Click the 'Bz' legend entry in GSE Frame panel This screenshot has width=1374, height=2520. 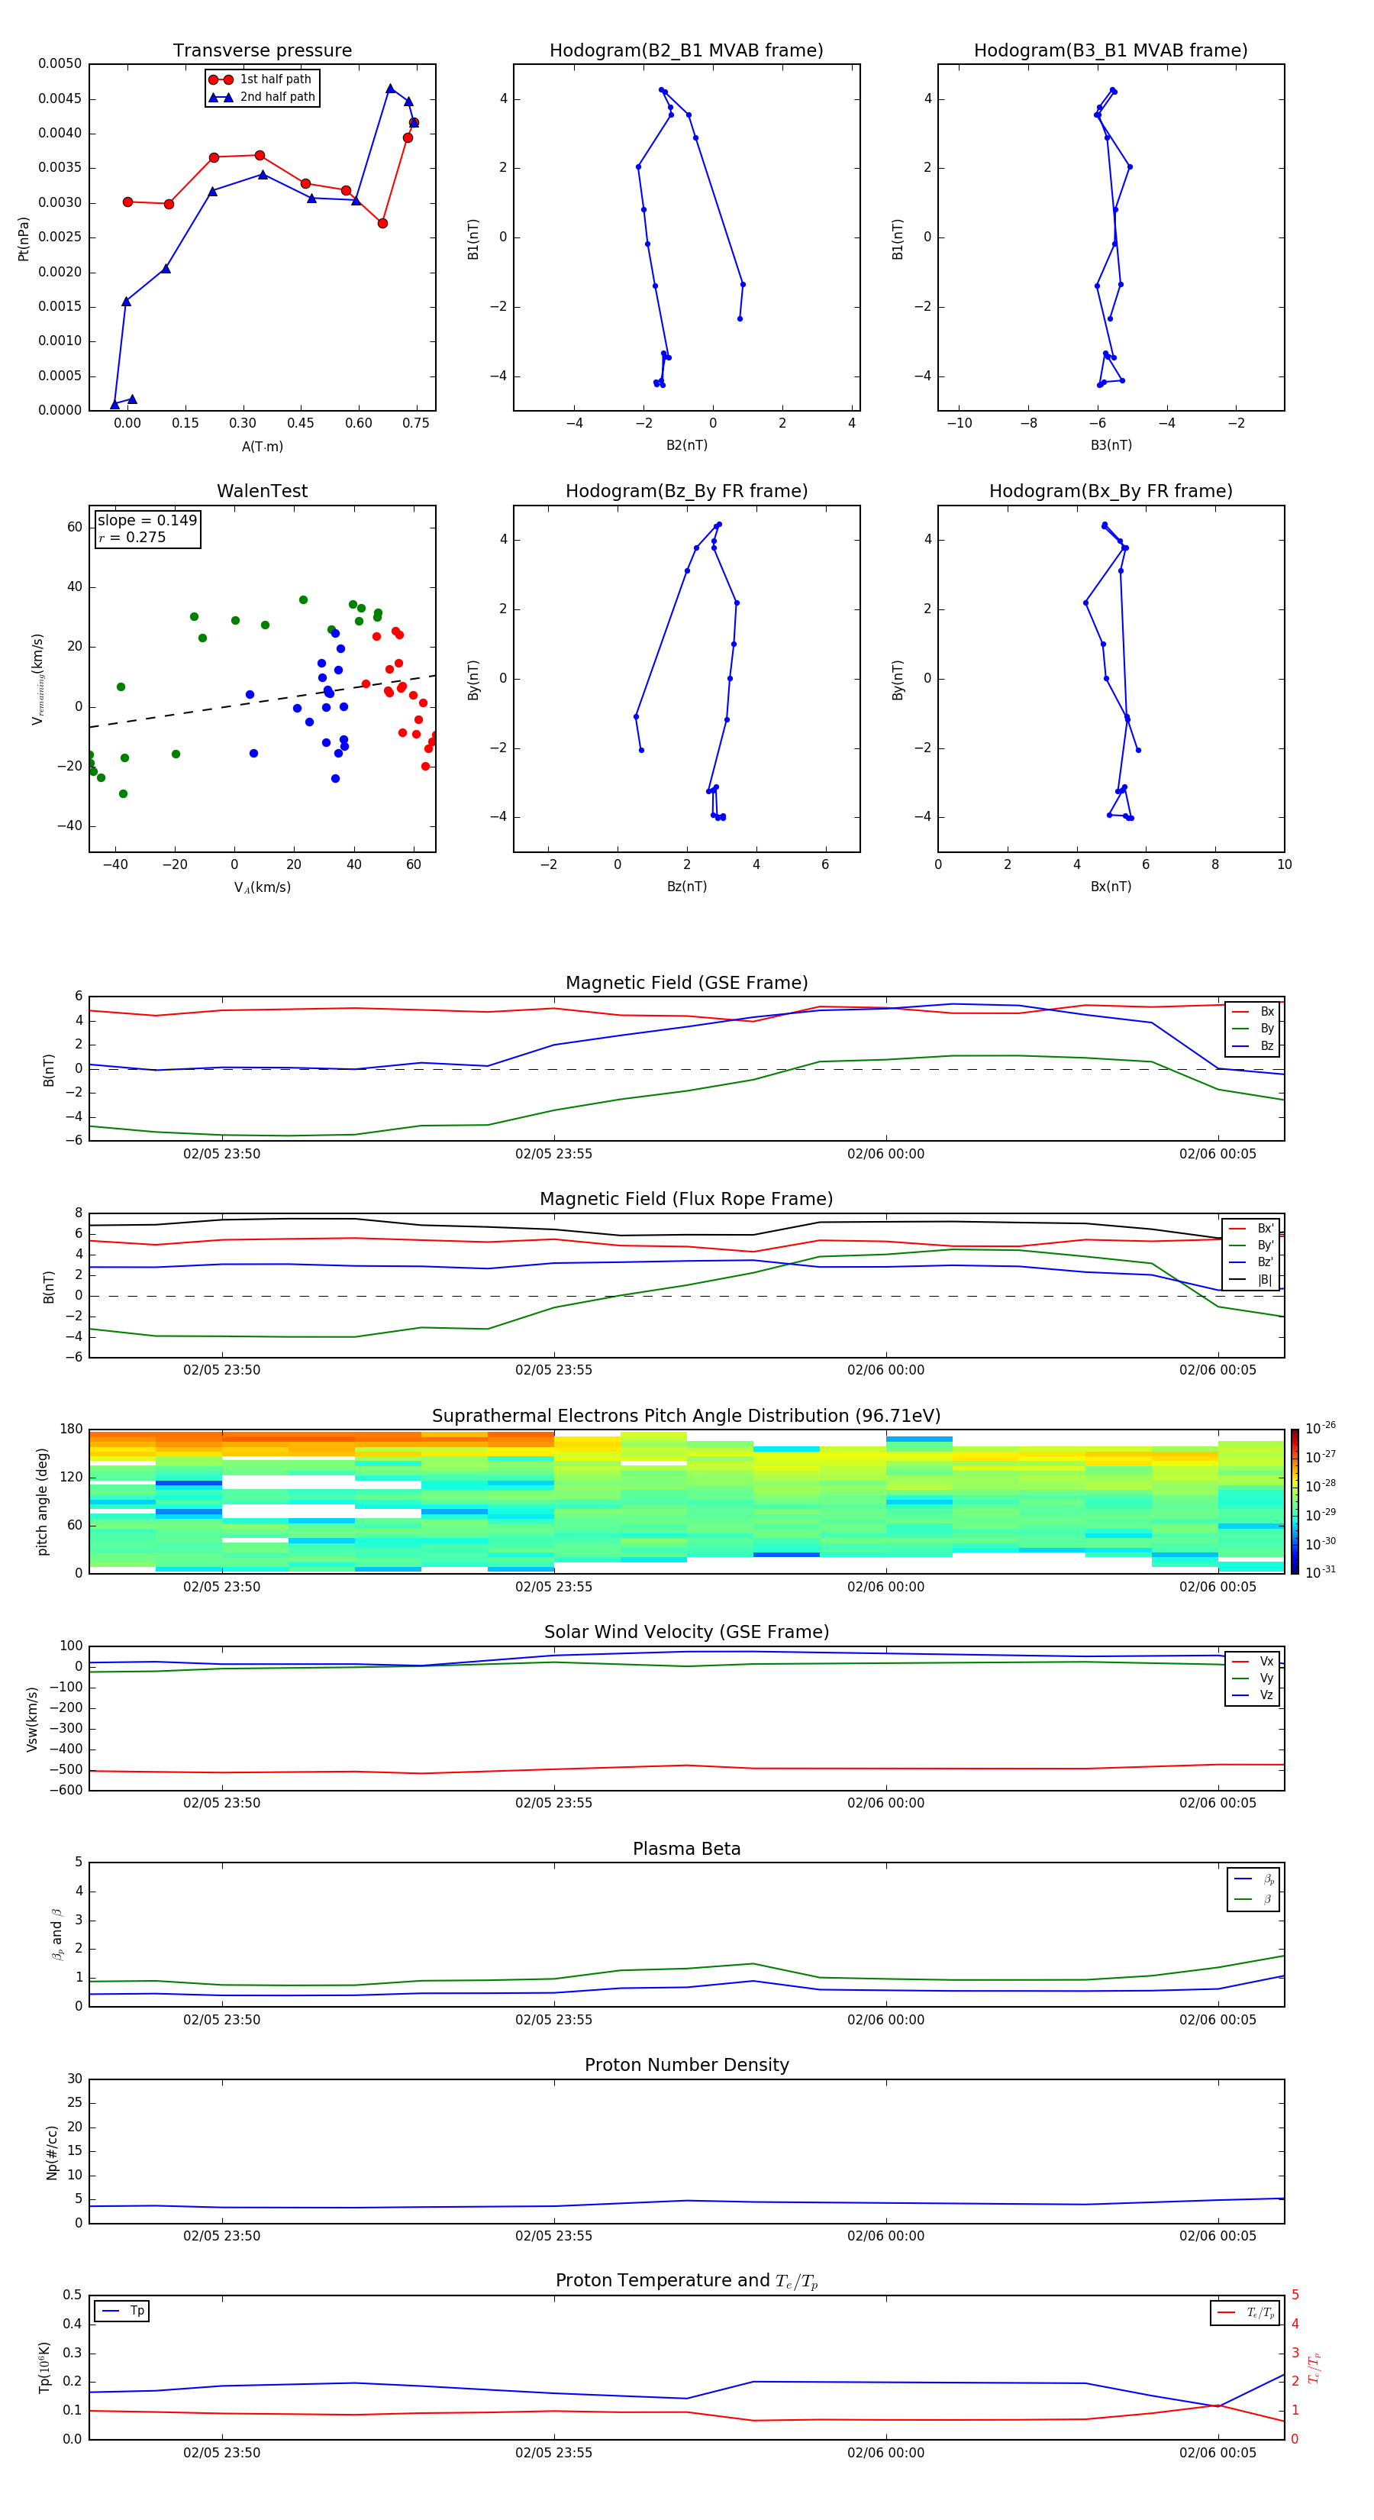1253,1045
